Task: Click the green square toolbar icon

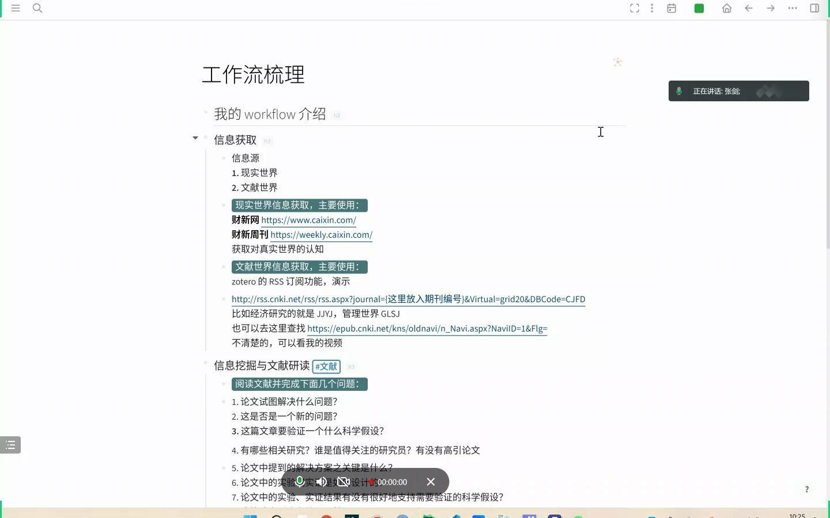Action: 699,8
